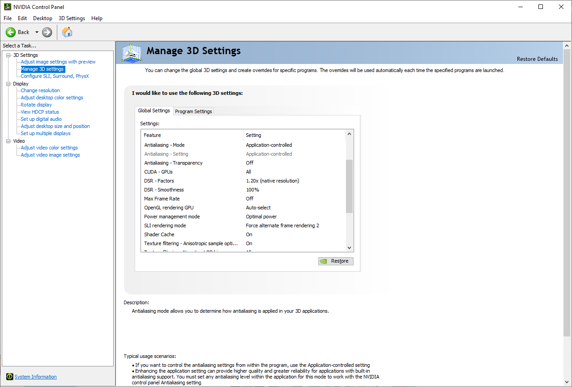
Task: Select Texture filtering - Anisotropic sample row
Action: [x=243, y=243]
